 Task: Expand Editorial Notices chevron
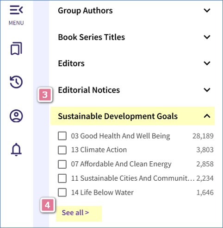207,90
